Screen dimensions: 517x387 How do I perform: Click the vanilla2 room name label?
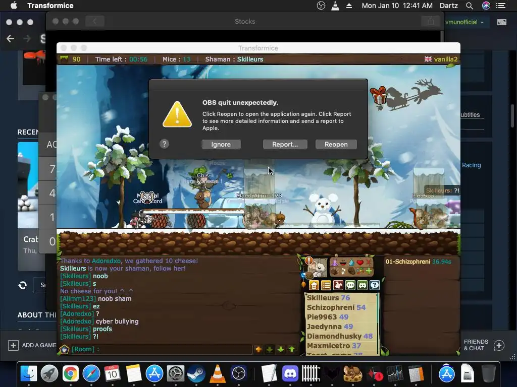click(x=445, y=59)
